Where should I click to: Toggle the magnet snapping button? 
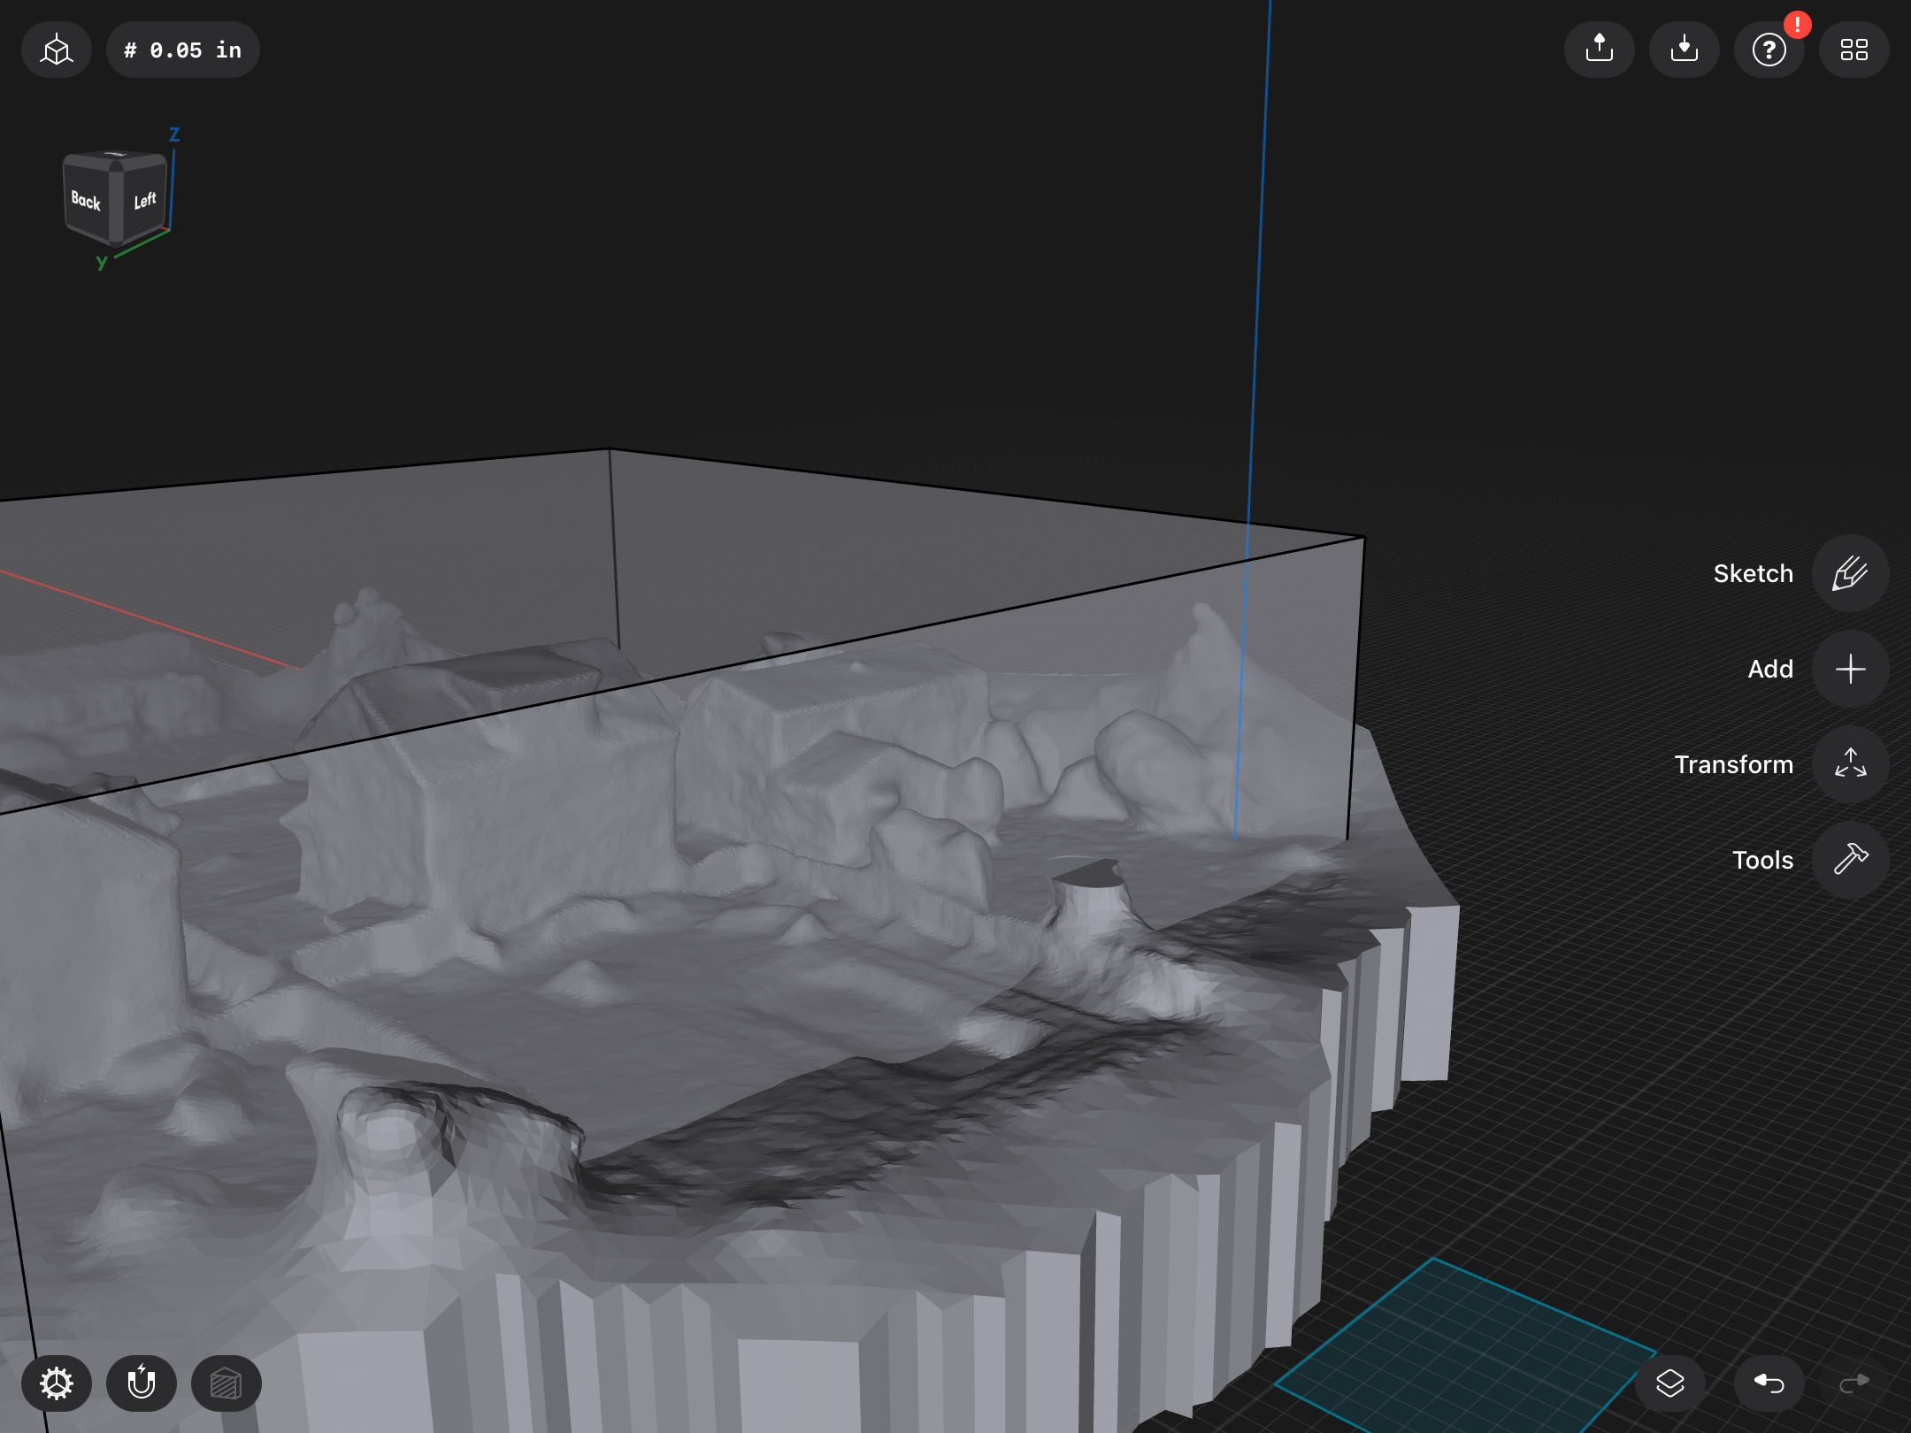(142, 1383)
